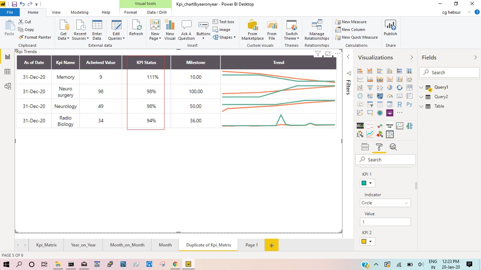Open the Page 1 report tab
481x270 pixels.
click(251, 245)
